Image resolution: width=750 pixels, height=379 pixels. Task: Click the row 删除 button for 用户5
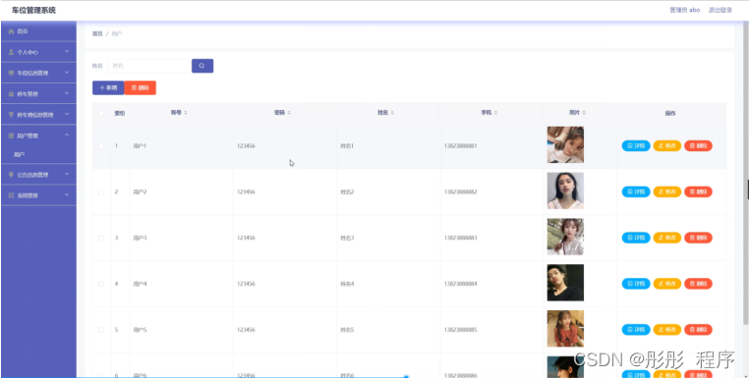coord(698,330)
